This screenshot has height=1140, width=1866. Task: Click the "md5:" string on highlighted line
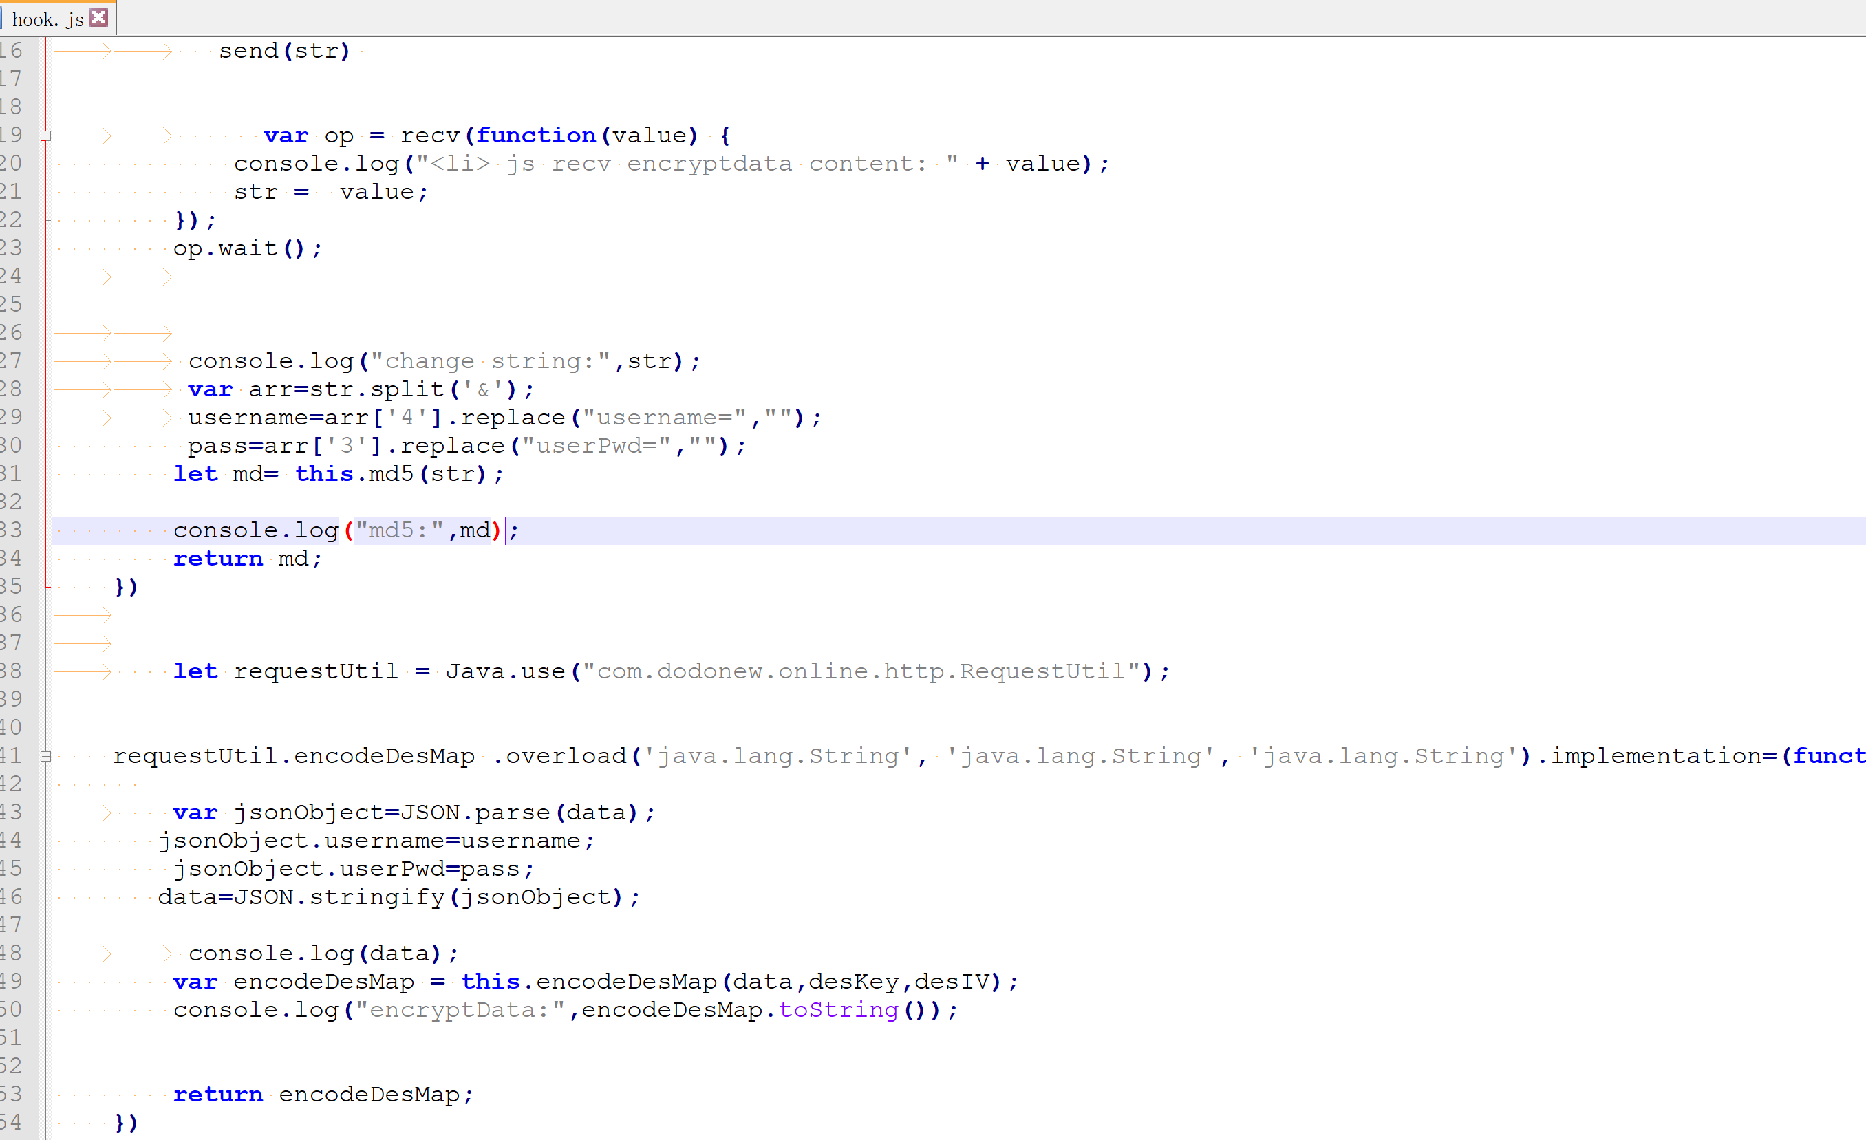coord(399,530)
